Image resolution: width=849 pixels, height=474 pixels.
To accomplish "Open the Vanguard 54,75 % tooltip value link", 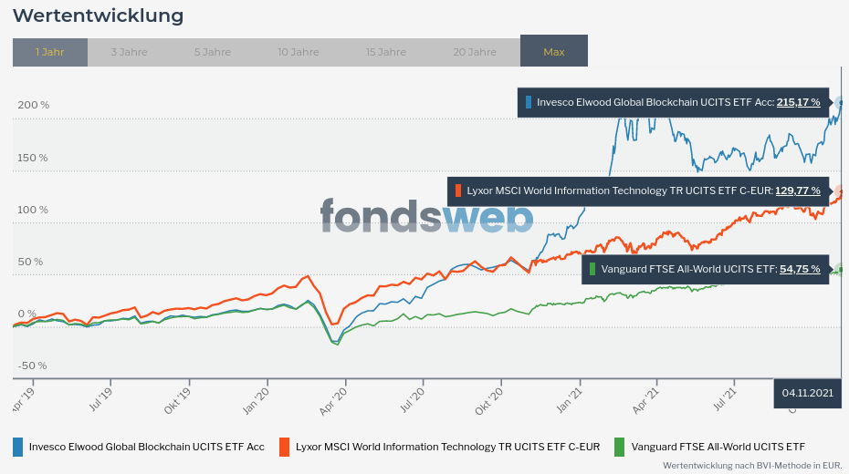I will coord(800,269).
